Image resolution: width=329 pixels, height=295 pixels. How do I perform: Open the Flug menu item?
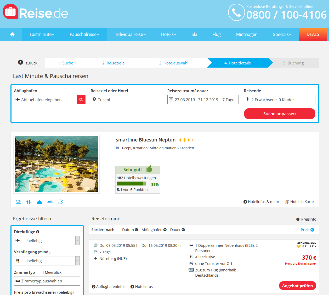click(217, 34)
